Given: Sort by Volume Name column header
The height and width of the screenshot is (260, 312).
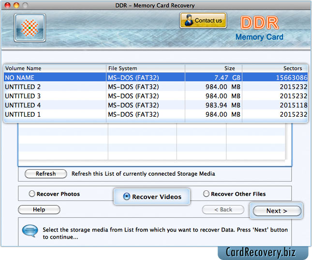Looking at the screenshot, I should (55, 68).
